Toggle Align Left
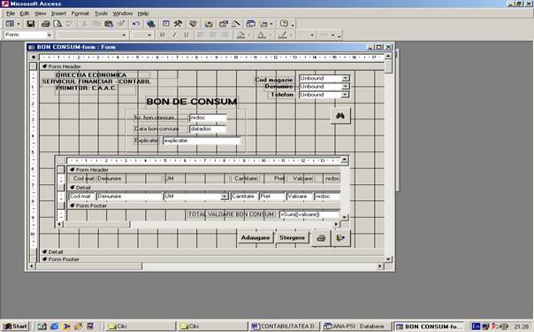534x332 pixels. 201,35
